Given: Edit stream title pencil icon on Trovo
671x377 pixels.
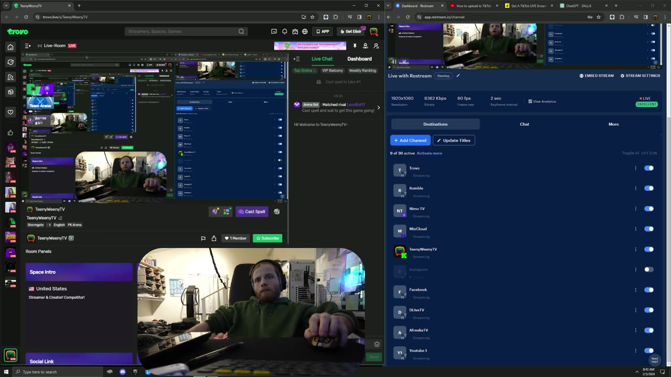Looking at the screenshot, I should pos(60,218).
